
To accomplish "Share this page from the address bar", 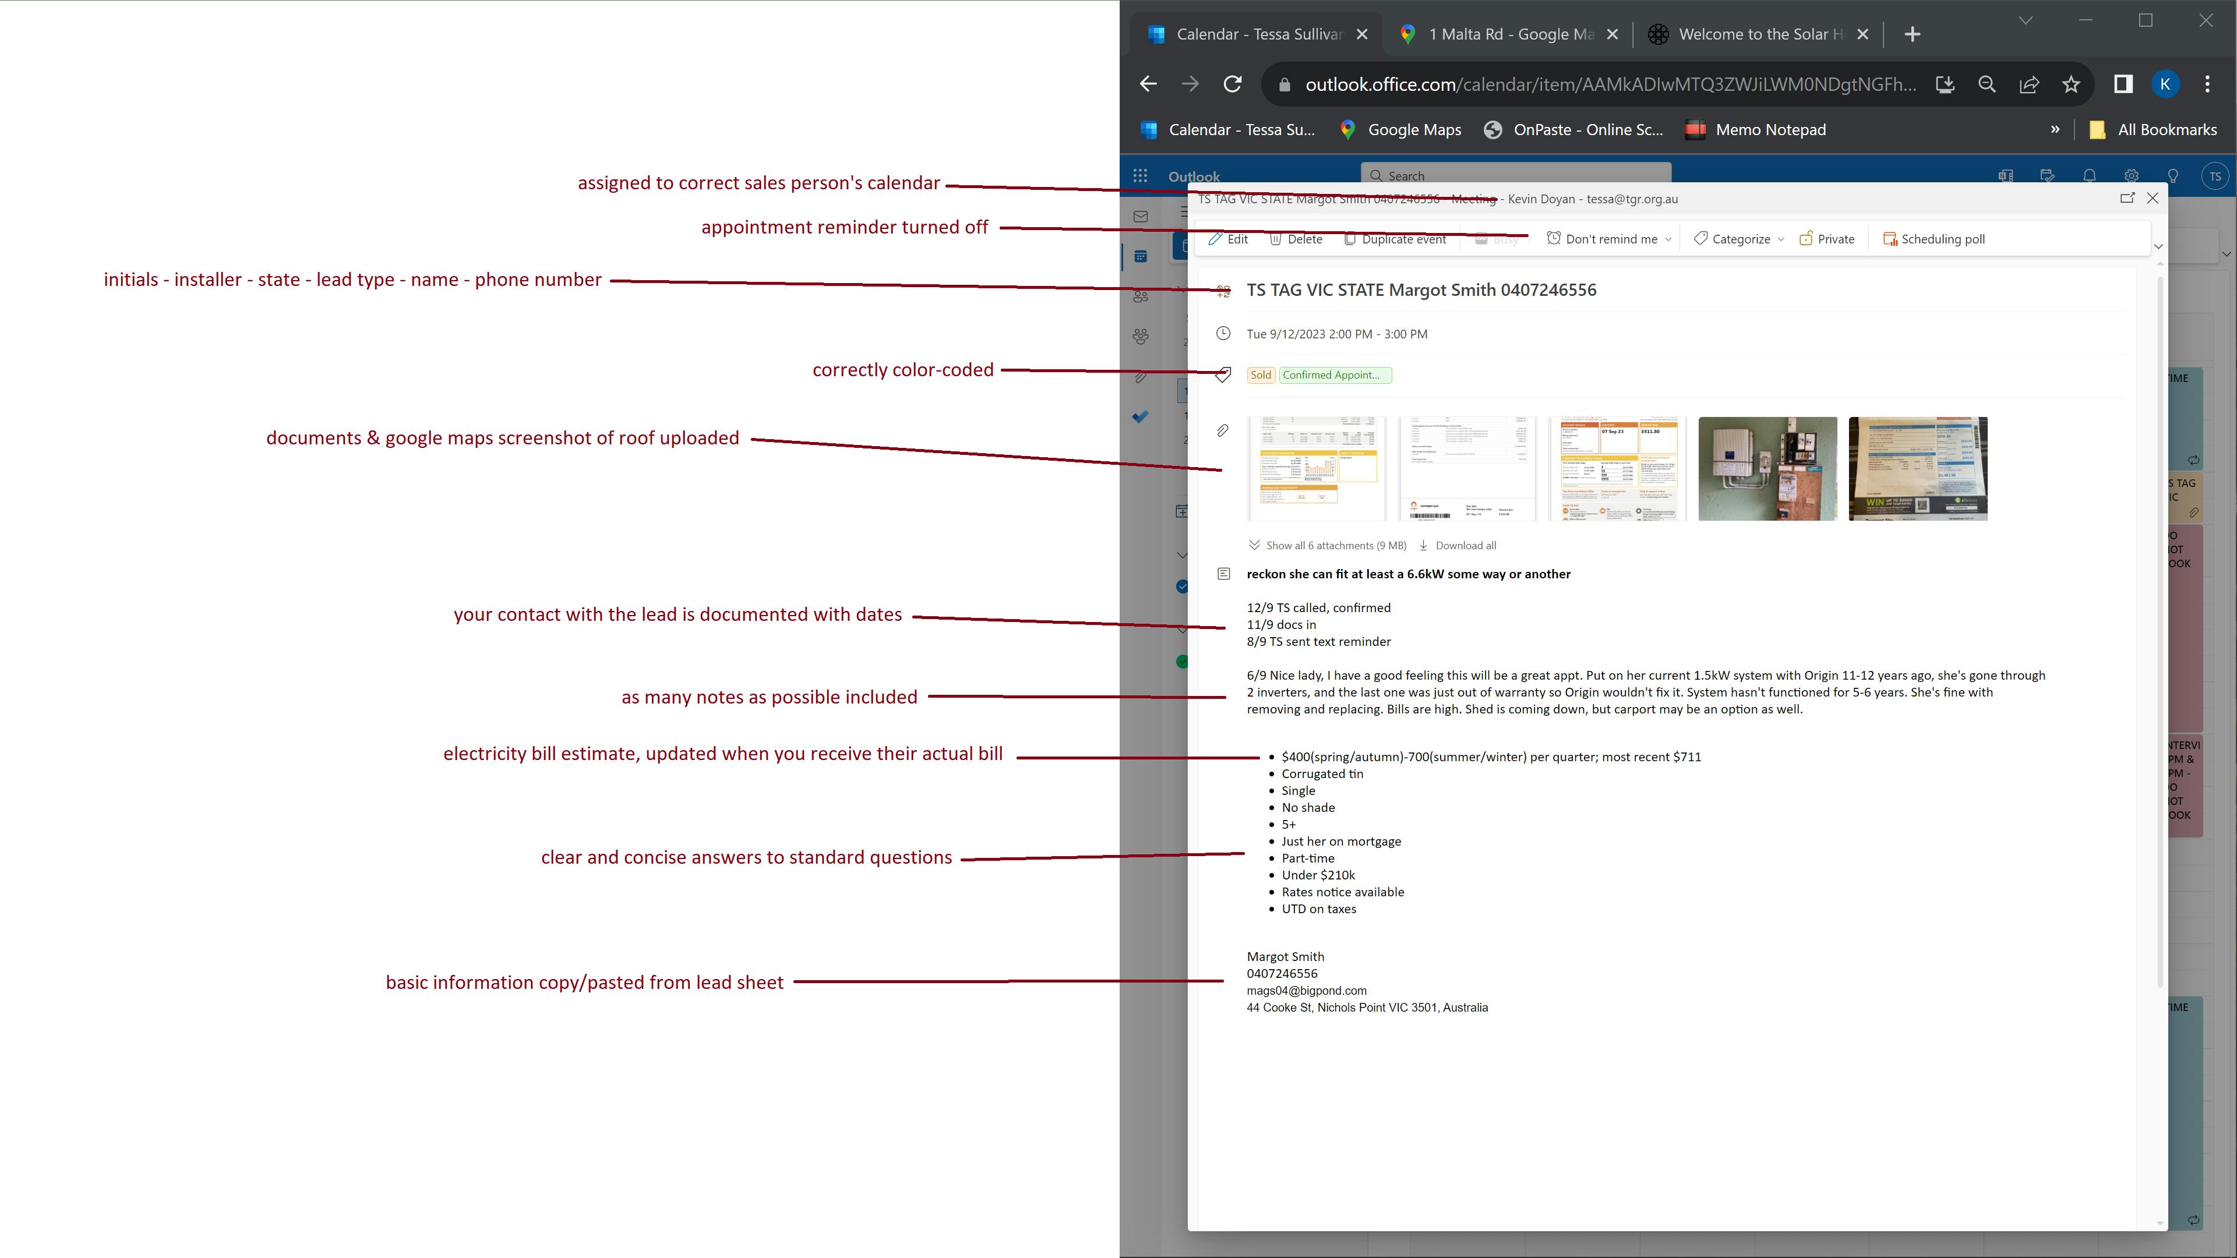I will (2030, 84).
